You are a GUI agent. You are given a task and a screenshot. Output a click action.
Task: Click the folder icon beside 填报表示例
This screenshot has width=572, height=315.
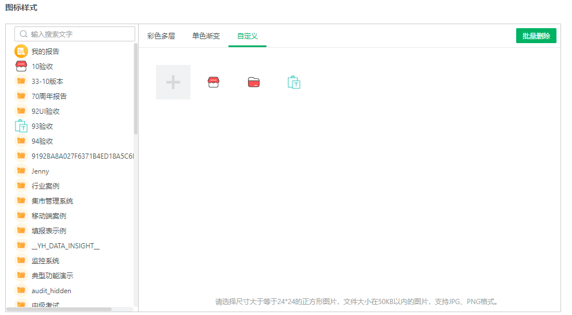pos(21,231)
